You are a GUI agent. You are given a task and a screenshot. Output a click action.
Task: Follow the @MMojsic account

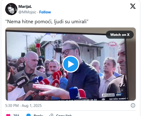pos(45,12)
